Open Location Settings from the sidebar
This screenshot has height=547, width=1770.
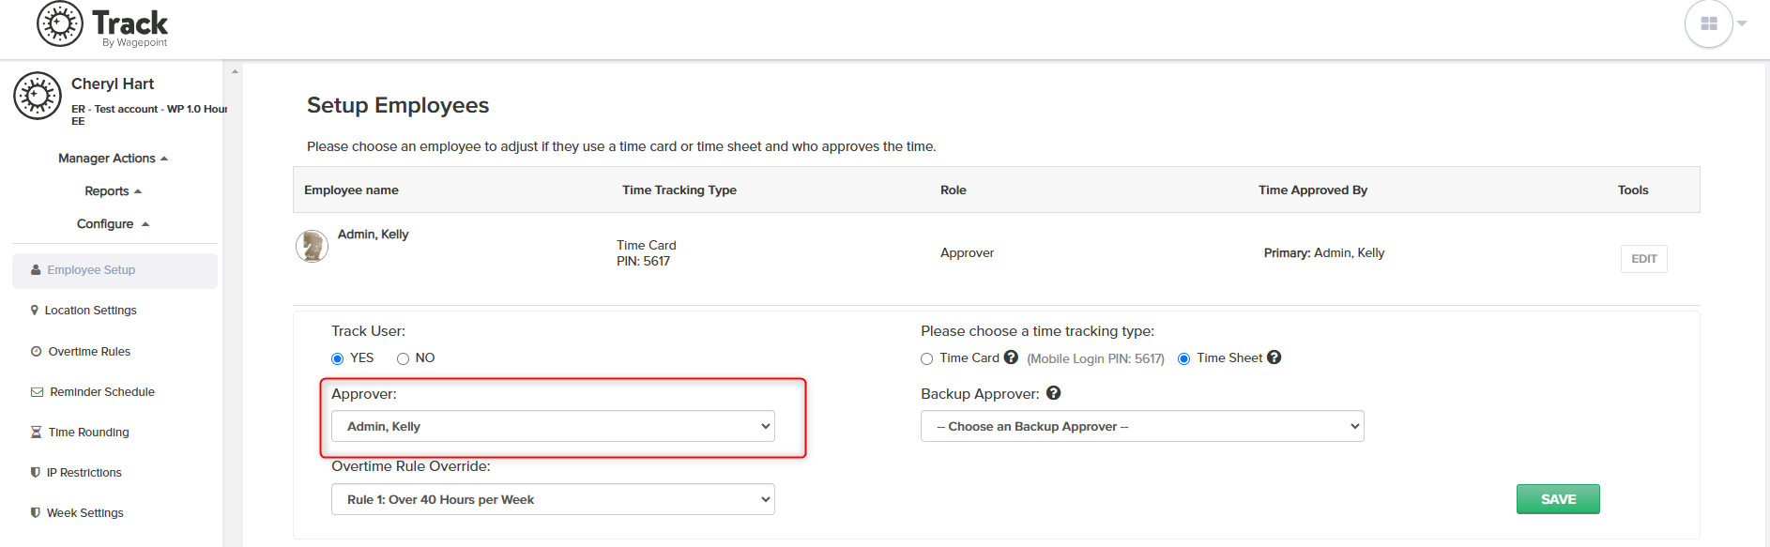click(x=91, y=311)
